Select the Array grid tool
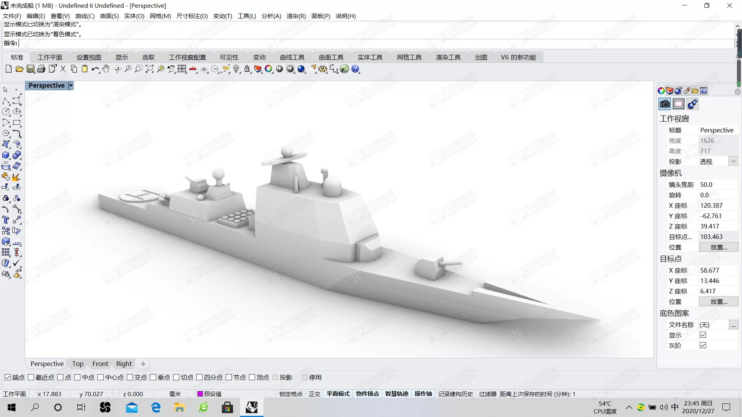Image resolution: width=742 pixels, height=417 pixels. pos(6,253)
